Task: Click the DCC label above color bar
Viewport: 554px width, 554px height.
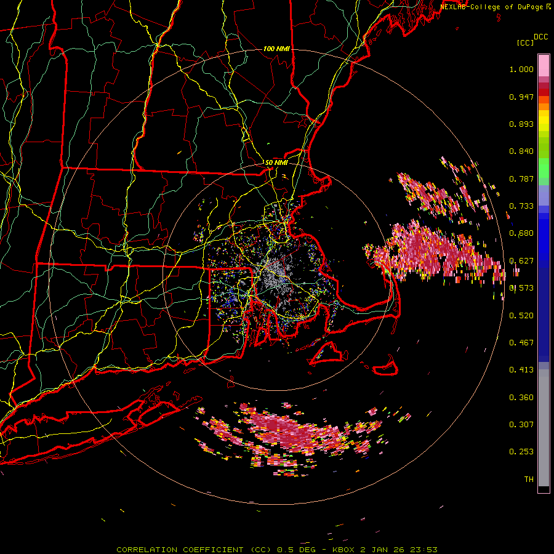Action: (x=541, y=37)
